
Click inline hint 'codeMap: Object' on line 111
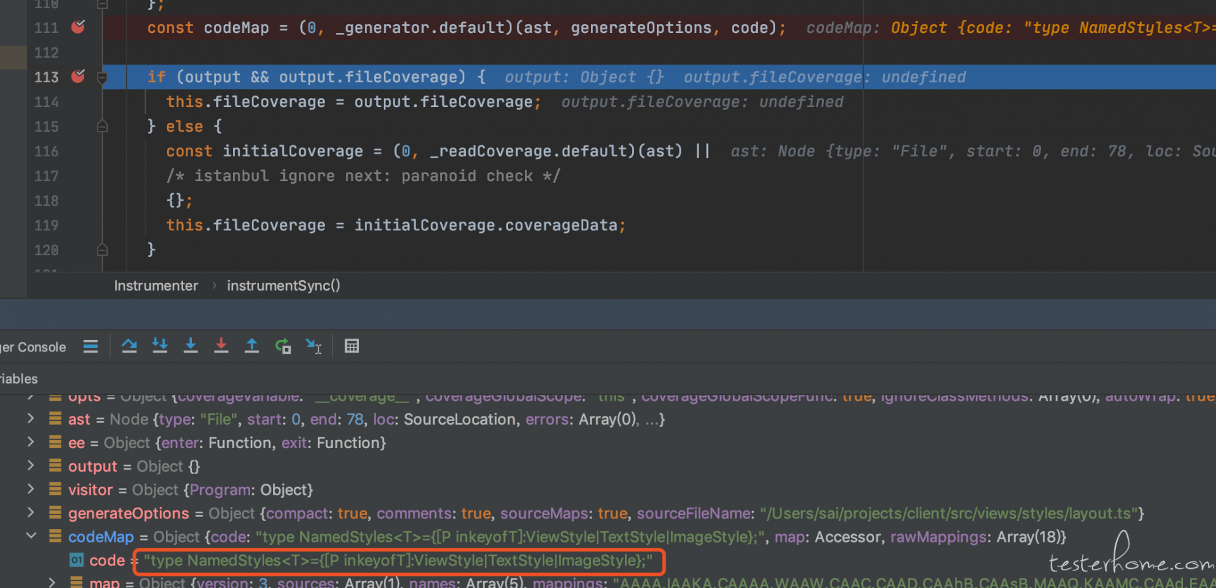(x=877, y=28)
